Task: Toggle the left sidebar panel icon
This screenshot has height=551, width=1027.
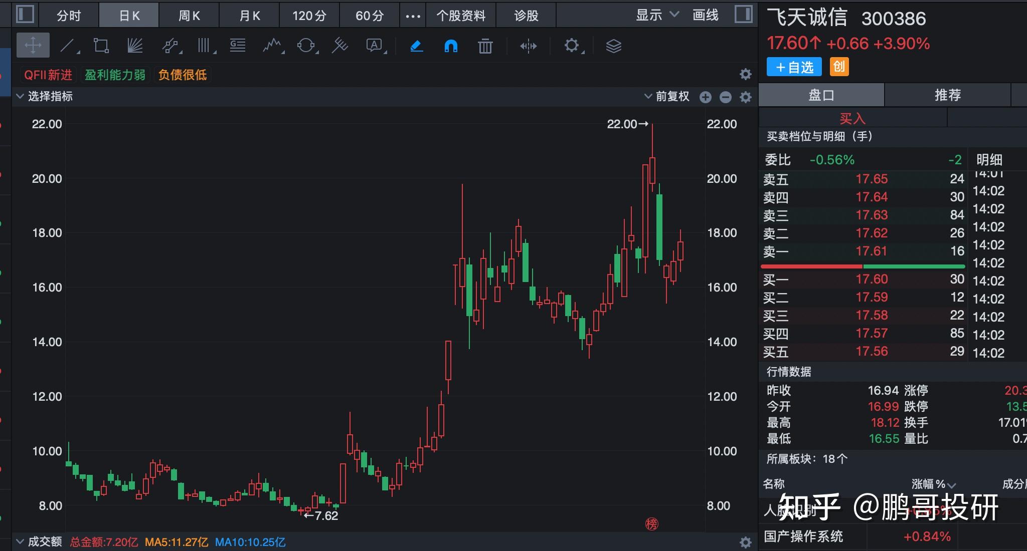Action: pos(25,15)
